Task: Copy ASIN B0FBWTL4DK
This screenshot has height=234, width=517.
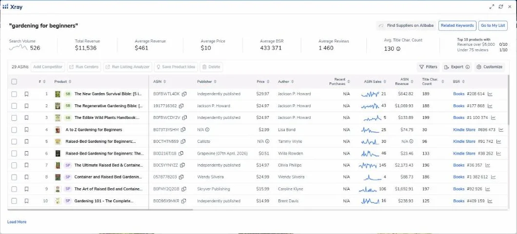Action: pos(184,94)
